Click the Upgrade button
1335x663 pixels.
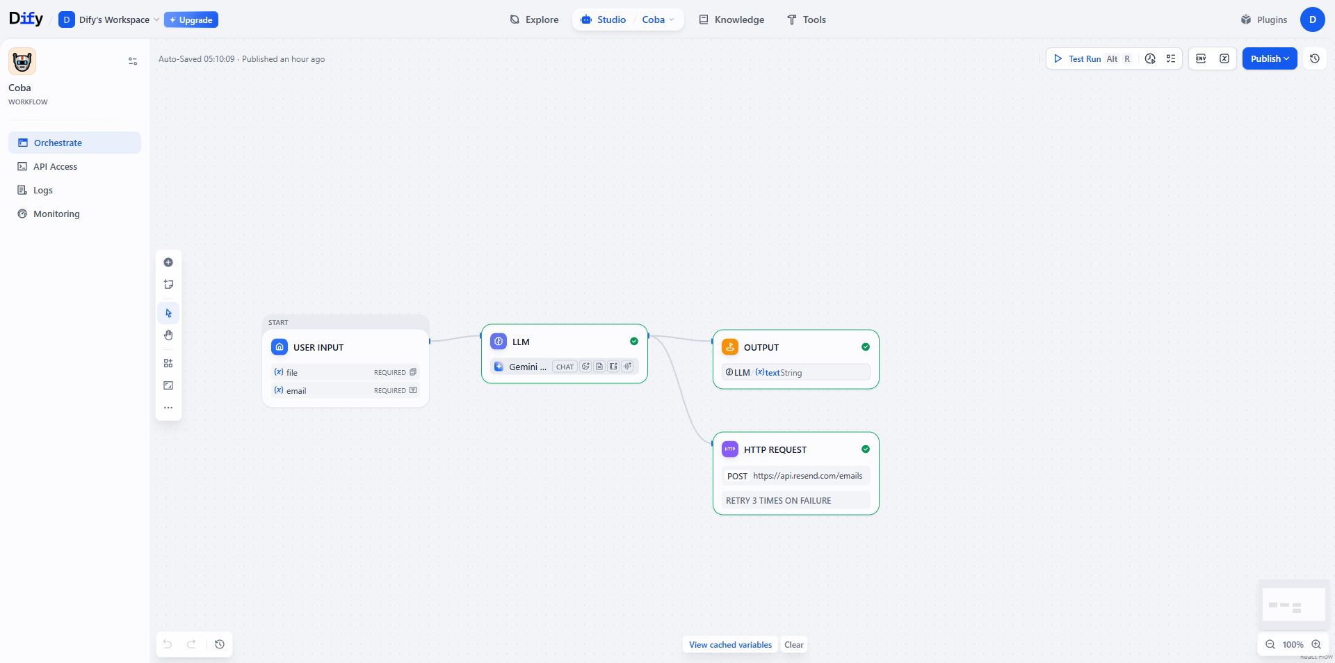click(191, 19)
